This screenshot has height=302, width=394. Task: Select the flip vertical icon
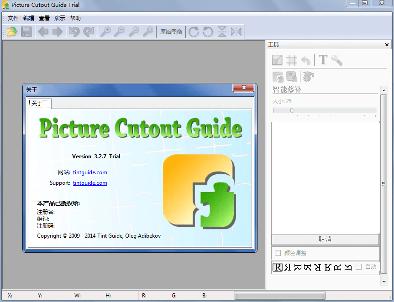222,31
